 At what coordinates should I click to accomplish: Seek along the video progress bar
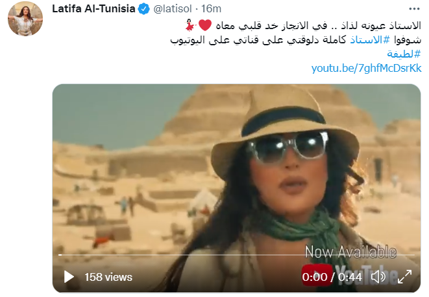click(236, 255)
